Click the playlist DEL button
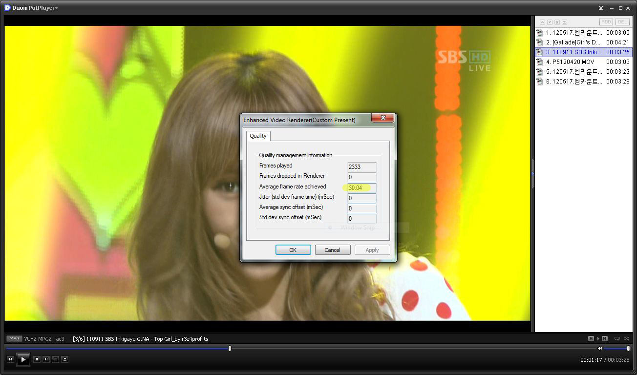 (622, 22)
